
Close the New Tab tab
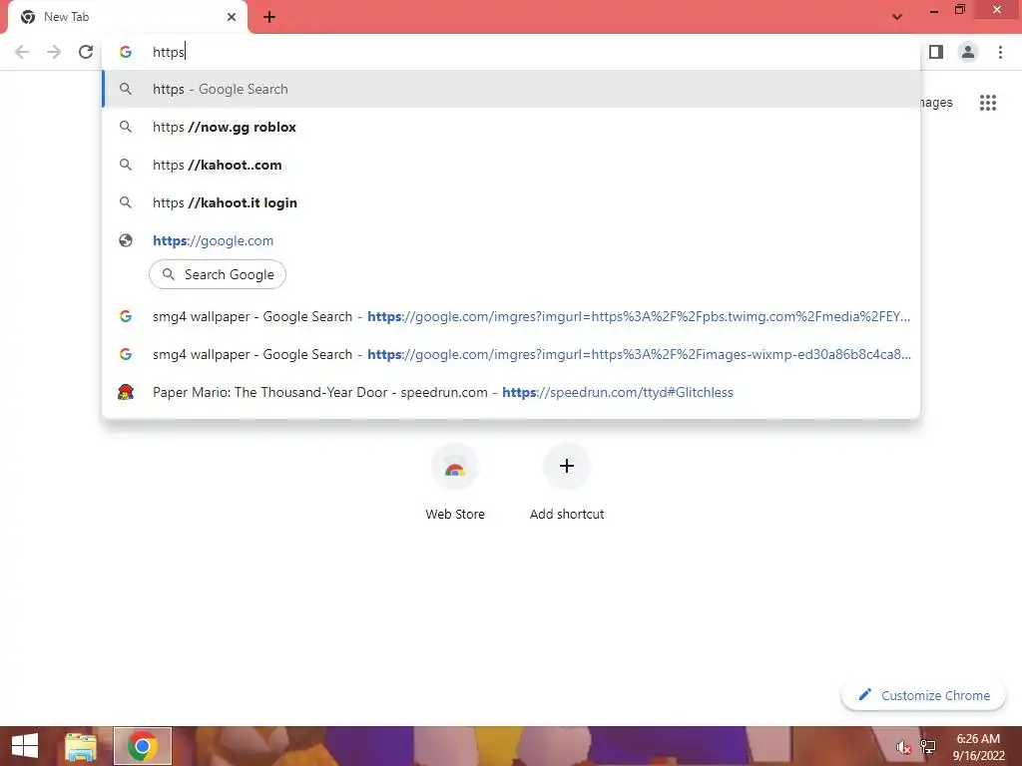pyautogui.click(x=232, y=17)
